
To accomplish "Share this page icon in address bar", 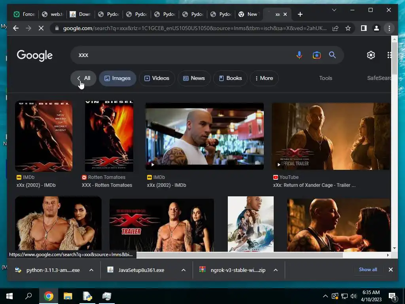I will 335,28.
